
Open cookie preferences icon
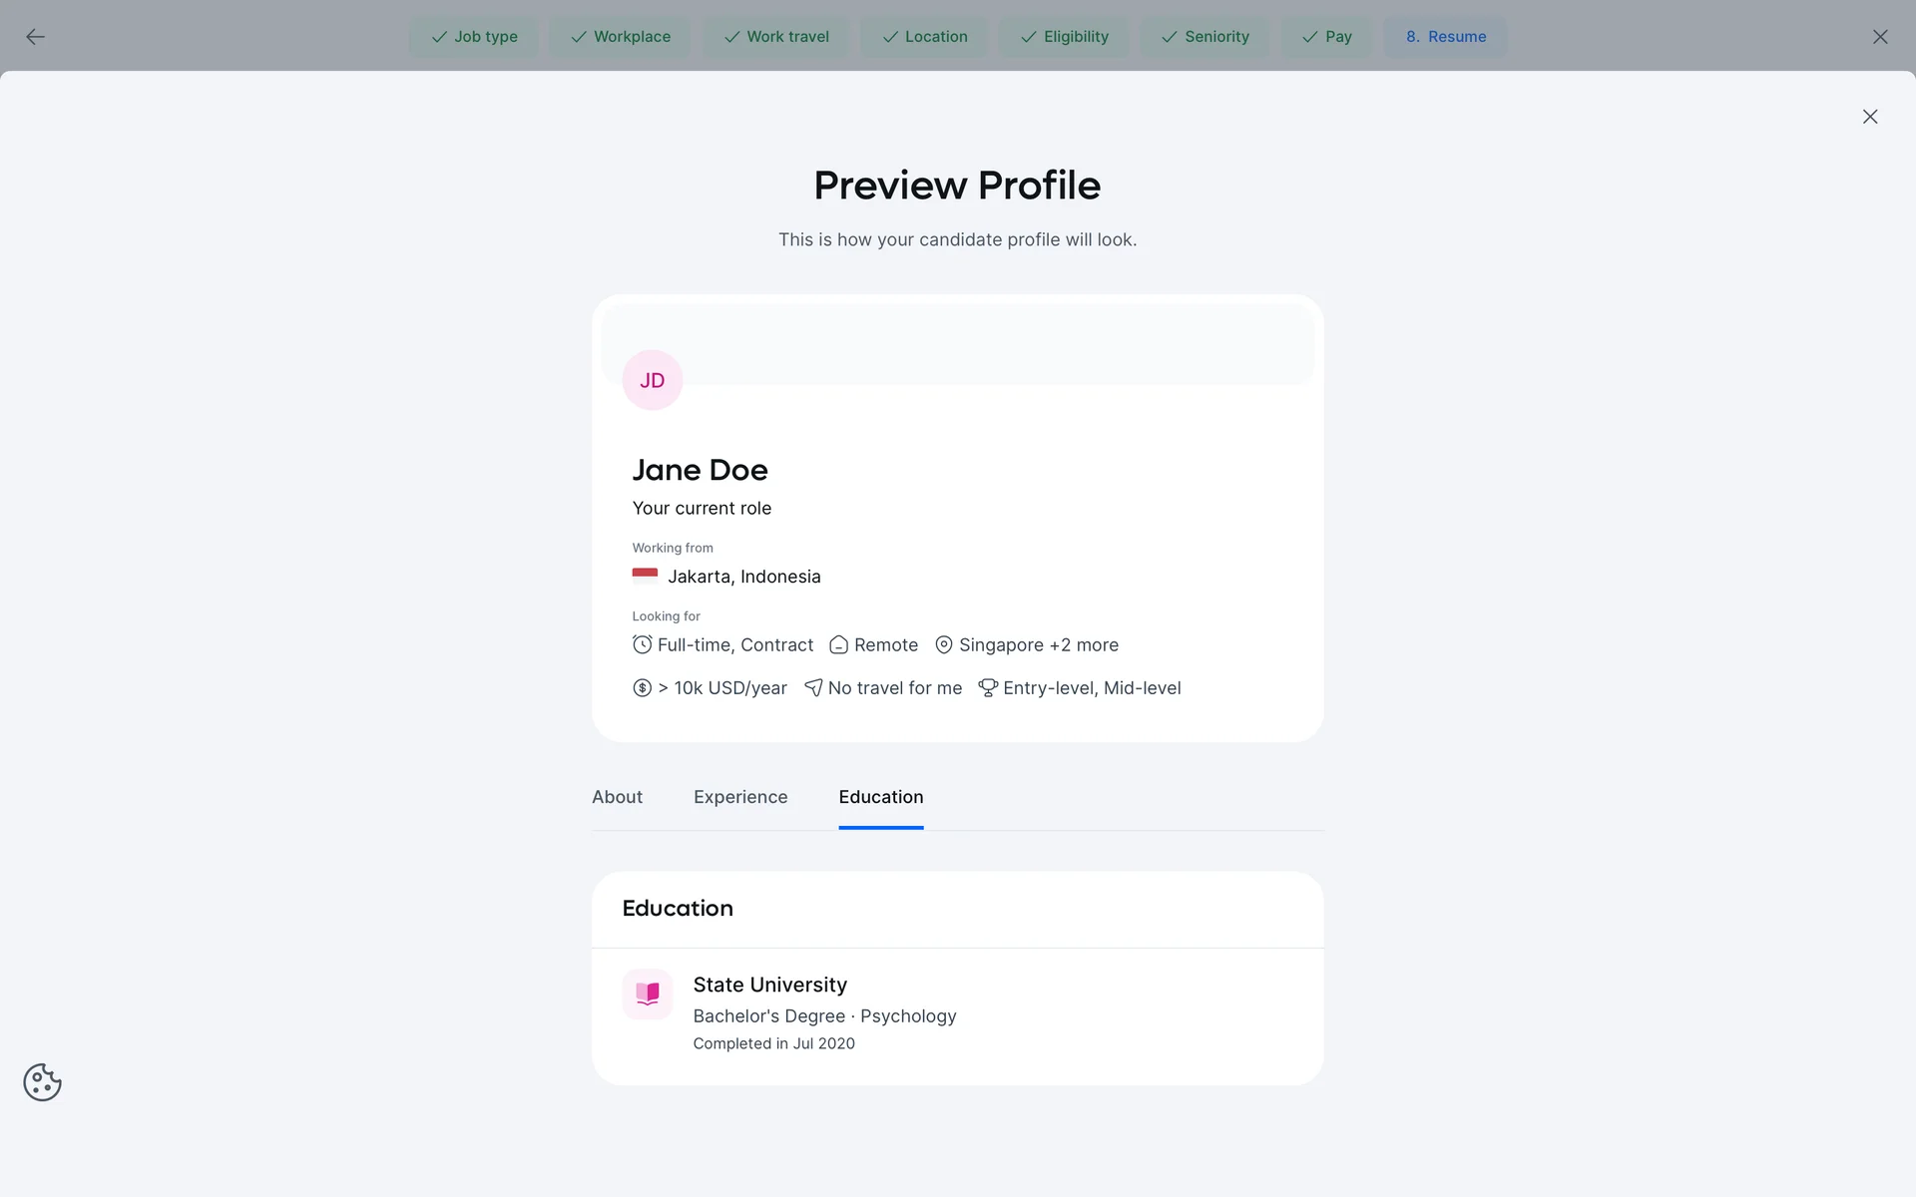coord(42,1082)
